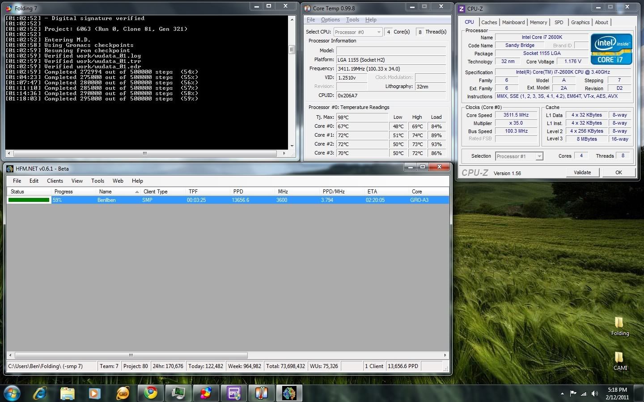Screen dimensions: 644x402
Task: Switch to the Memory tab in CPU-Z
Action: tap(538, 22)
